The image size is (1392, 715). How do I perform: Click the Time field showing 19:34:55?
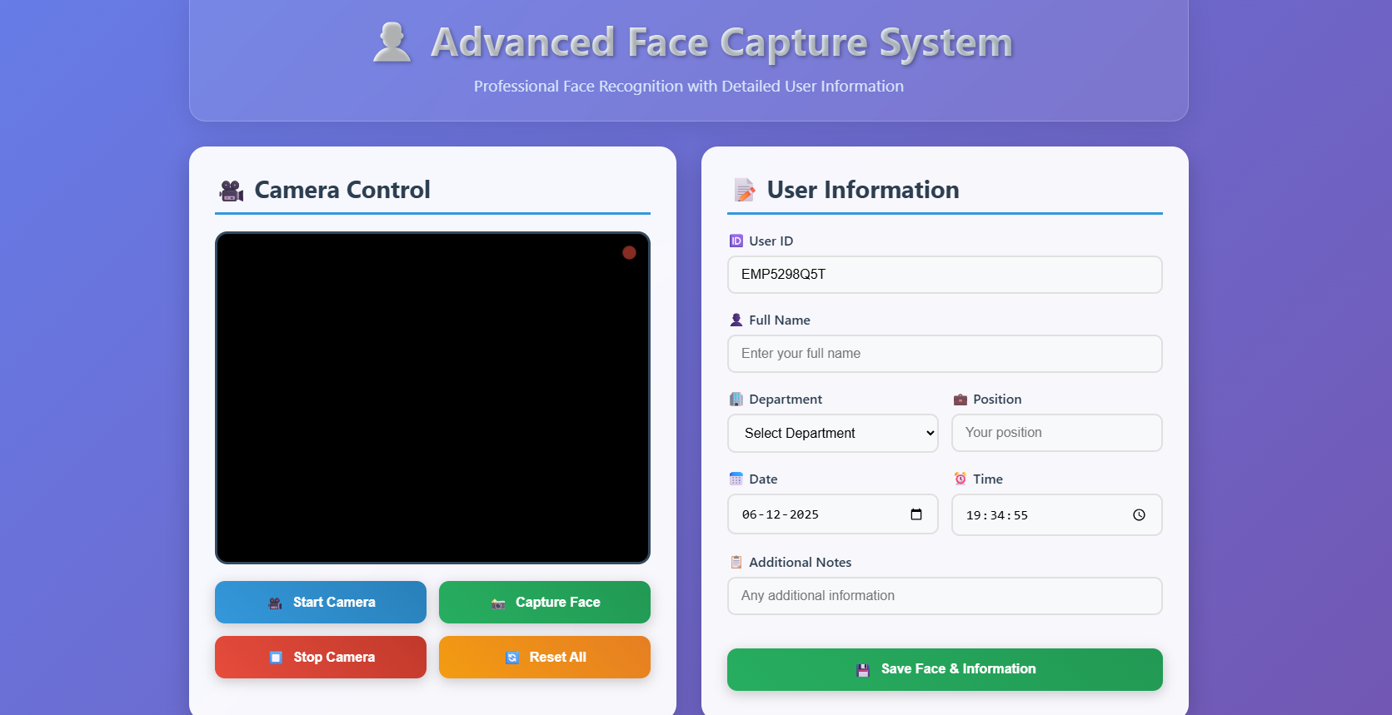point(1057,515)
